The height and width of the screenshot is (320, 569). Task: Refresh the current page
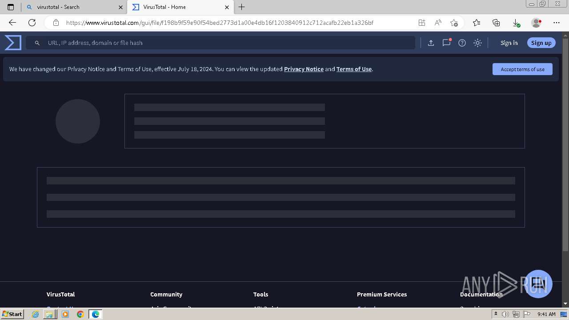point(32,23)
